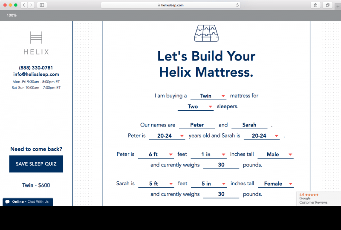Image resolution: width=341 pixels, height=230 pixels.
Task: Click the Twin - $600 price text
Action: (36, 185)
